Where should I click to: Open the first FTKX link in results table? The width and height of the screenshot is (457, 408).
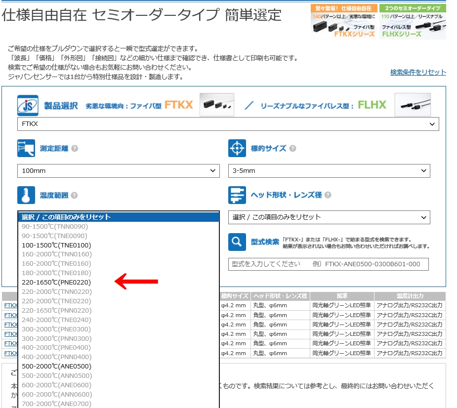click(x=11, y=305)
